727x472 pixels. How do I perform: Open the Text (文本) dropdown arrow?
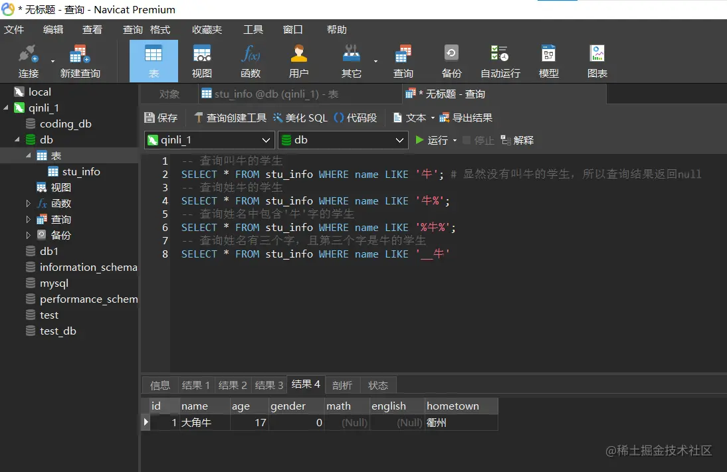pyautogui.click(x=433, y=118)
